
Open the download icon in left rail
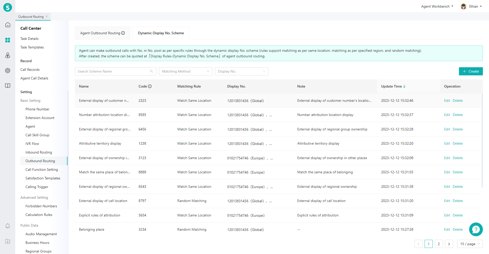point(8,241)
